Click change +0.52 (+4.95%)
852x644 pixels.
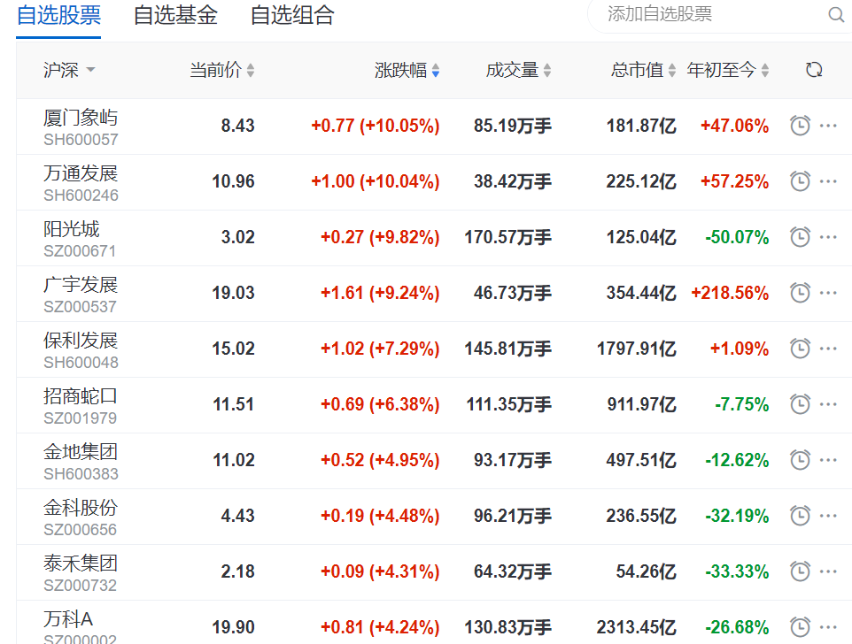pos(380,460)
